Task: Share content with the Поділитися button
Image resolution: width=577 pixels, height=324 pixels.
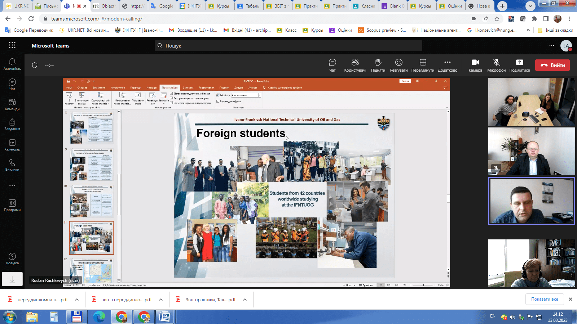Action: coord(519,65)
